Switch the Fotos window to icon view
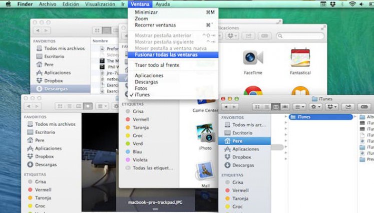The width and height of the screenshot is (374, 213). click(60, 106)
